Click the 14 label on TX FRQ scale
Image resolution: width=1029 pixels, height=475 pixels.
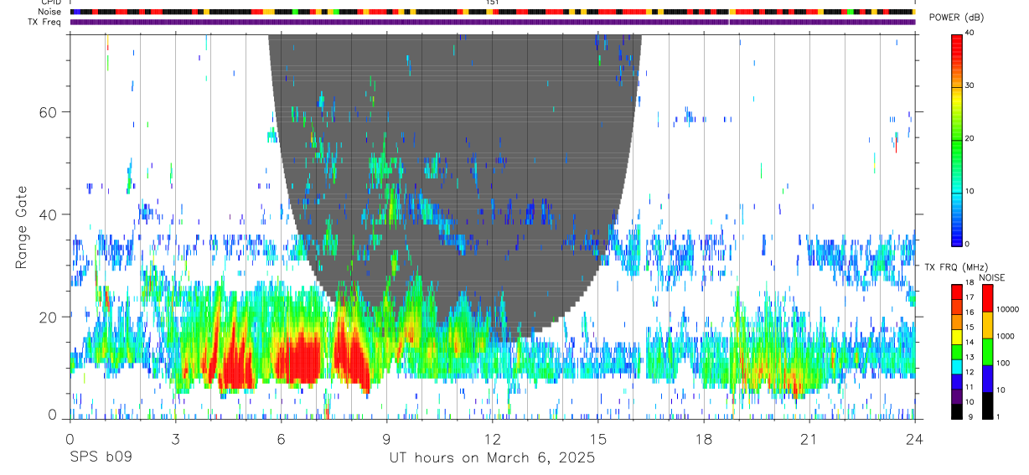(x=969, y=343)
